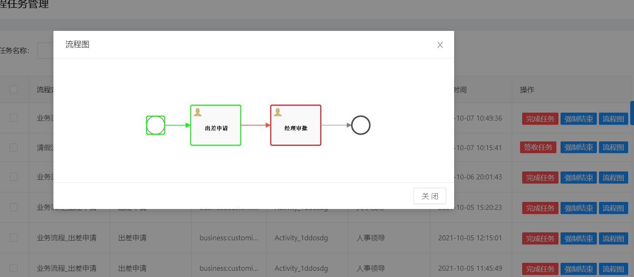Click the 出差申请 task node

tap(216, 125)
